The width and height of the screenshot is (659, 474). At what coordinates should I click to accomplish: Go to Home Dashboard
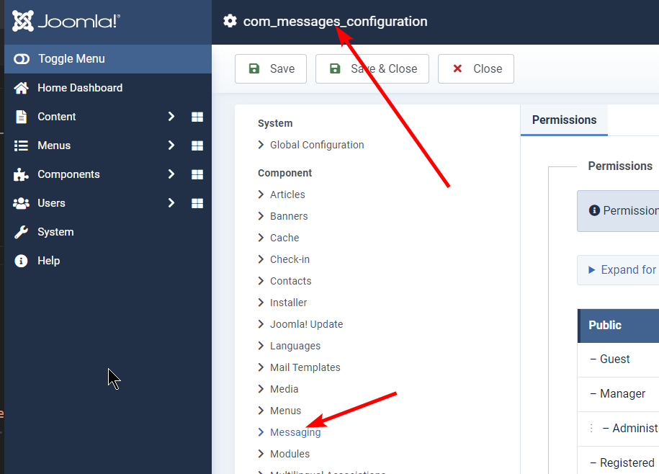click(108, 88)
